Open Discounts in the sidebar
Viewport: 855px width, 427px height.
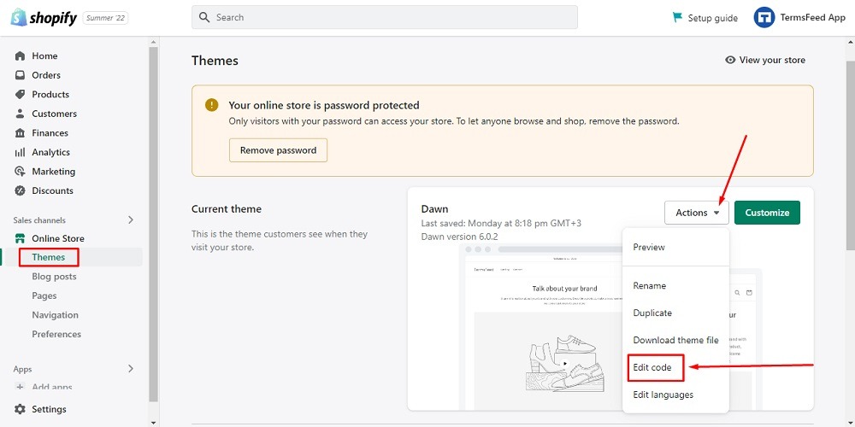point(52,190)
